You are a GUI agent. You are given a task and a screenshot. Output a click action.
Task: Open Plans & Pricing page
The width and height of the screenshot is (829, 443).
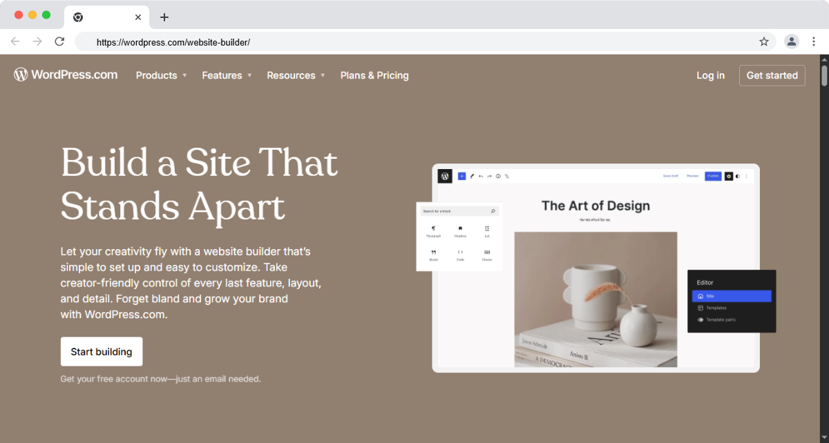pyautogui.click(x=374, y=75)
